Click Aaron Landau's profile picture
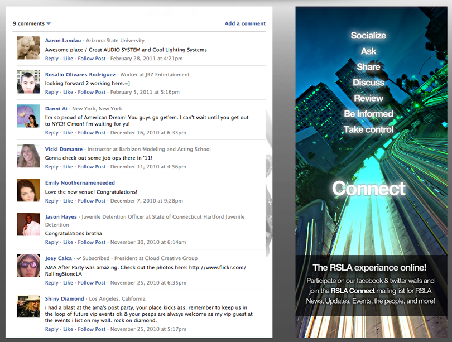Image resolution: width=452 pixels, height=342 pixels. (x=28, y=48)
